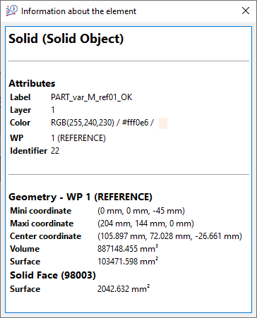
Task: Click the element information icon in title bar
Action: 12,11
